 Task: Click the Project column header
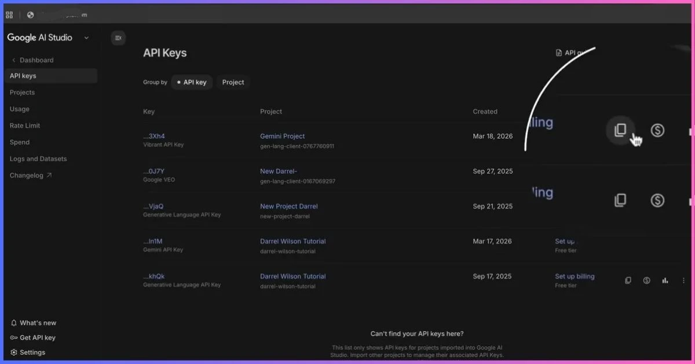(271, 112)
